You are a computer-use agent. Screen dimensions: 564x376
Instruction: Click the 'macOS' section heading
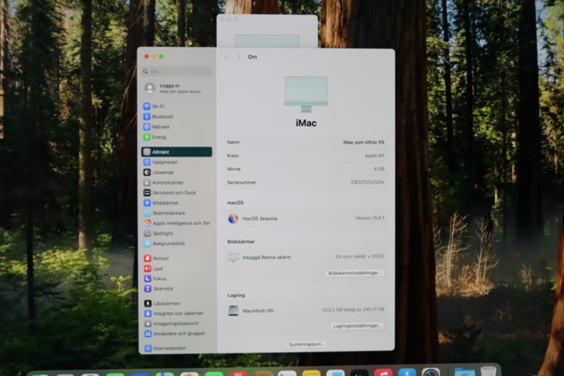point(235,203)
